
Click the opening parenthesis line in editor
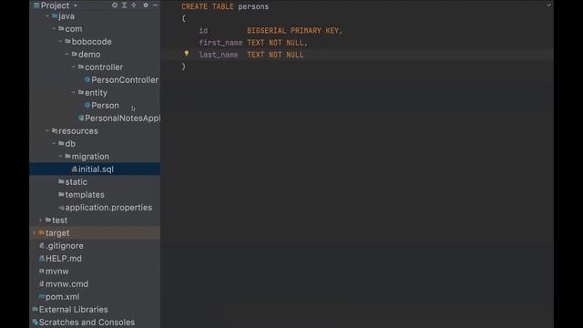tap(184, 18)
